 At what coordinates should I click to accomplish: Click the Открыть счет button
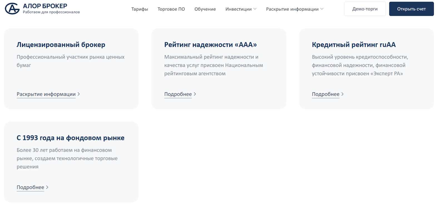point(411,9)
